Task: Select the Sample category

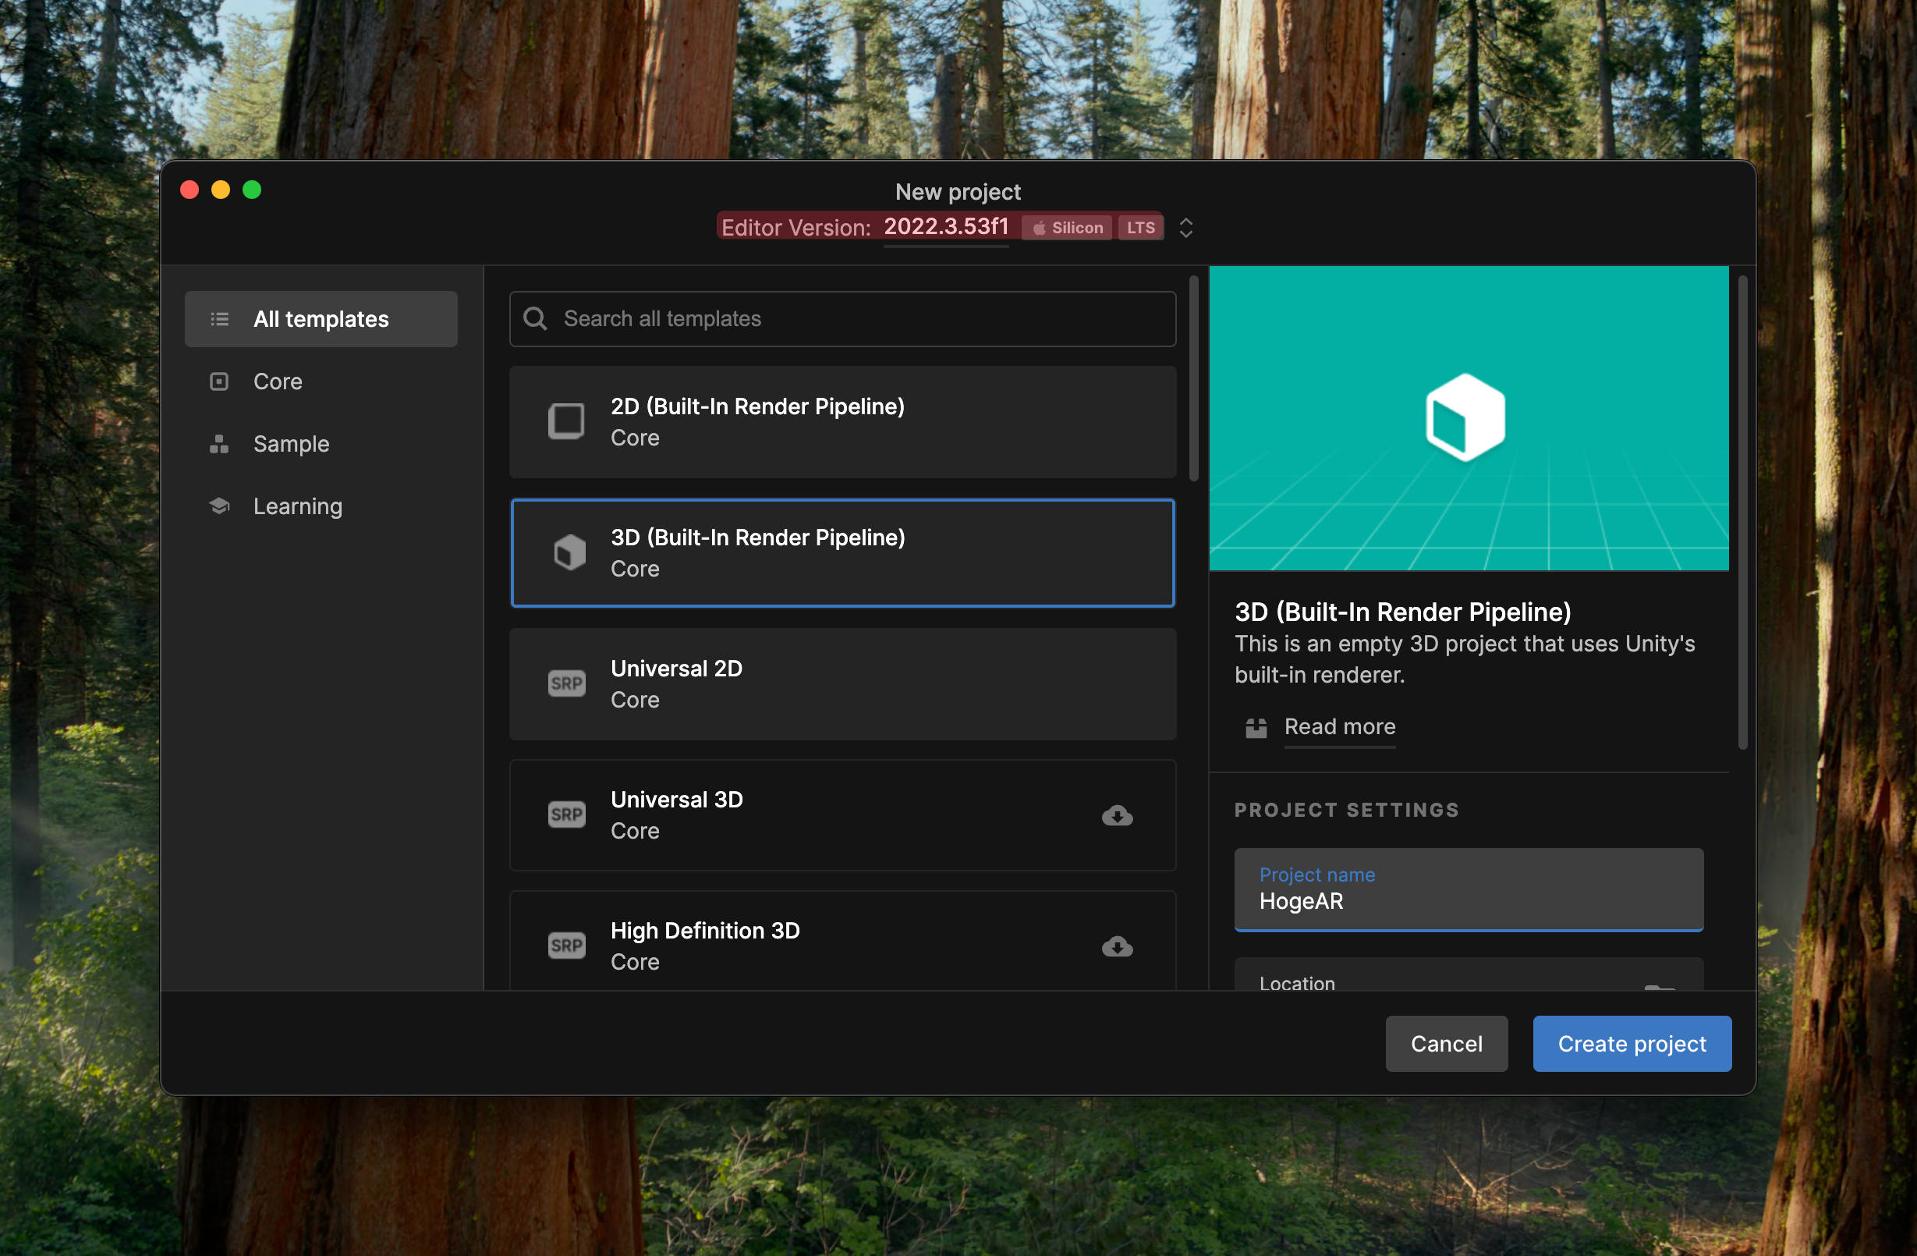Action: 291,444
